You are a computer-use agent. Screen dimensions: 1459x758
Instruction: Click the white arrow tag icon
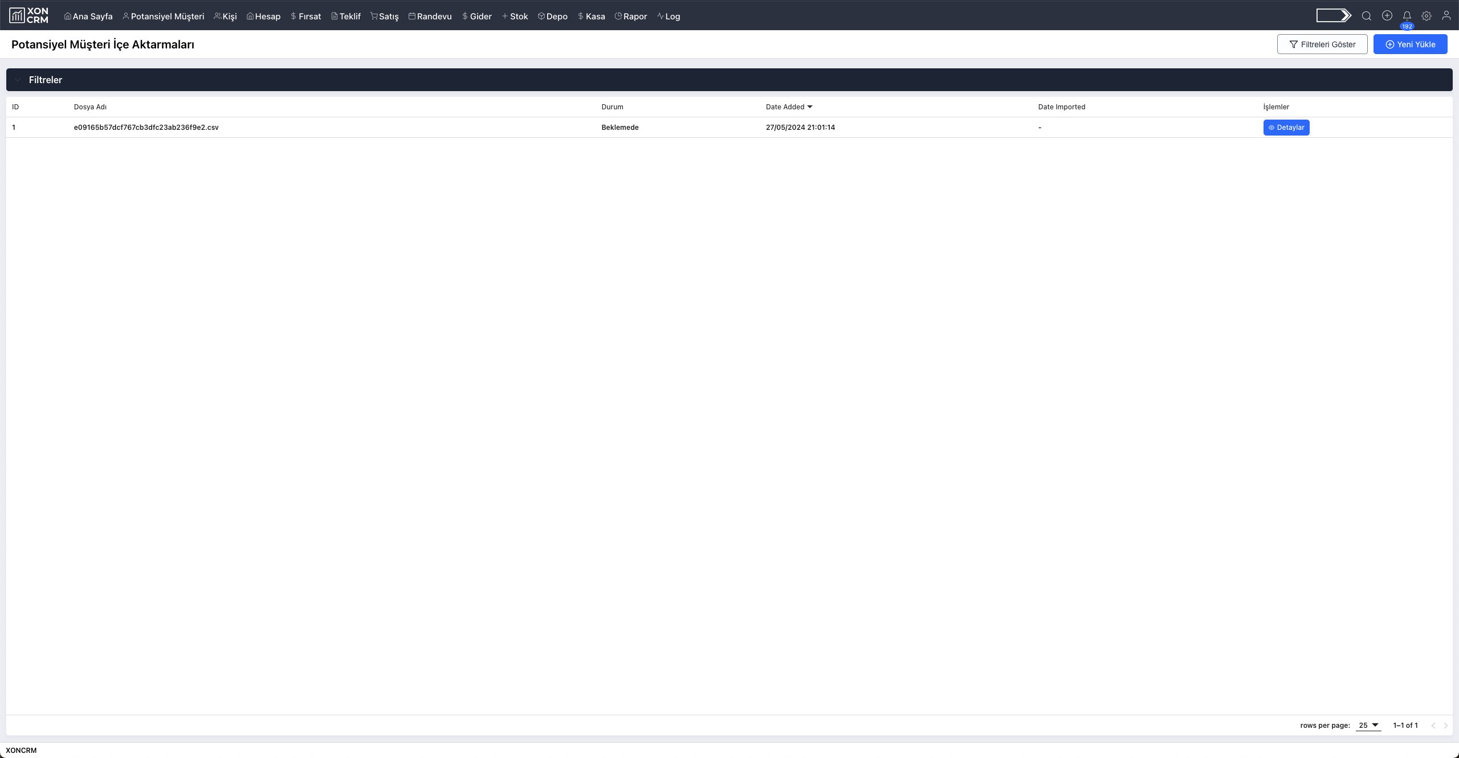pyautogui.click(x=1334, y=15)
